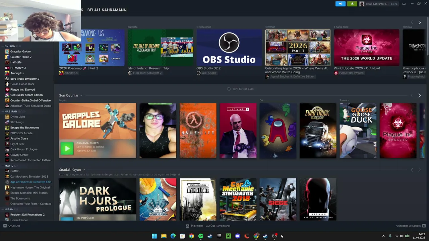Open the HITMAN World of Assassination cover
The height and width of the screenshot is (241, 429).
pos(318,199)
